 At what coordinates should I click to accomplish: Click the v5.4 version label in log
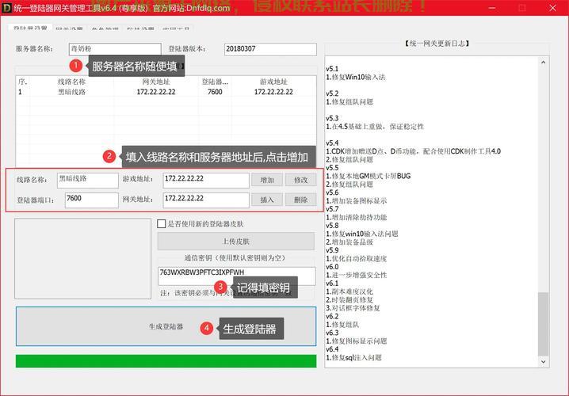tap(332, 143)
